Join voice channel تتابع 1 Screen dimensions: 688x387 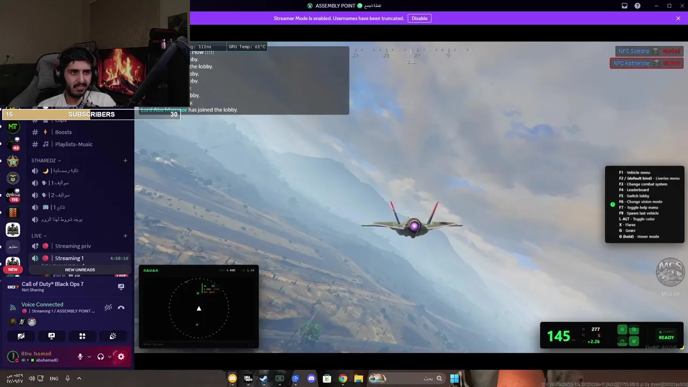(80, 207)
